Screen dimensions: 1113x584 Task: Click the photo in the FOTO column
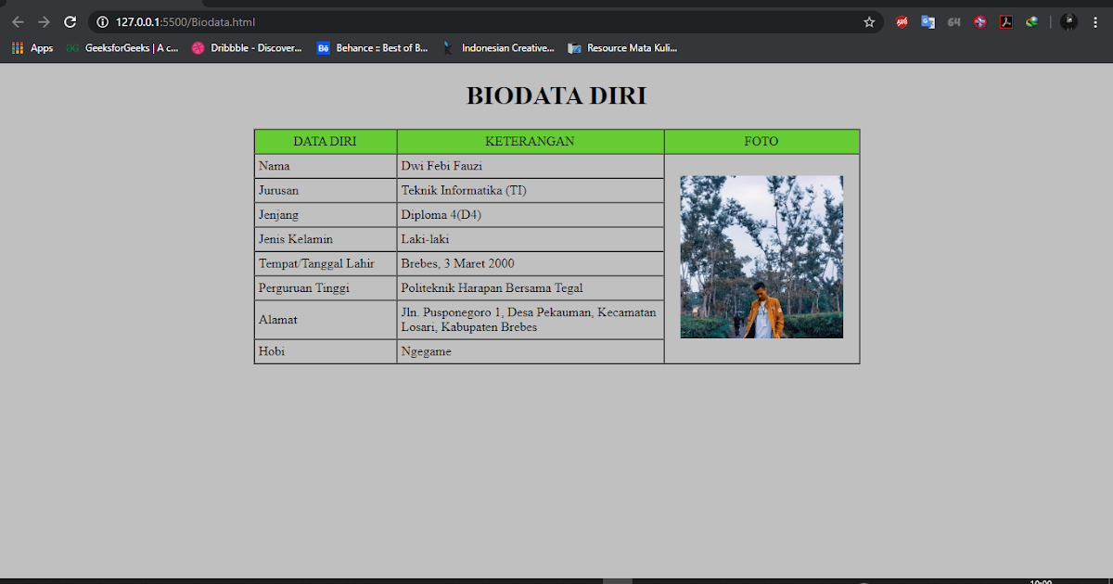(761, 256)
